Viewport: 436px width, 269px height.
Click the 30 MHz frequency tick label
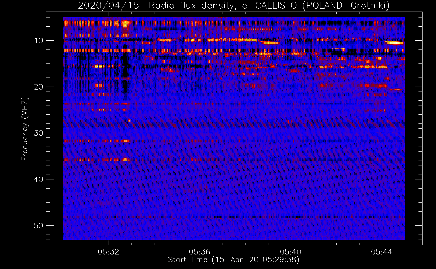(39, 133)
